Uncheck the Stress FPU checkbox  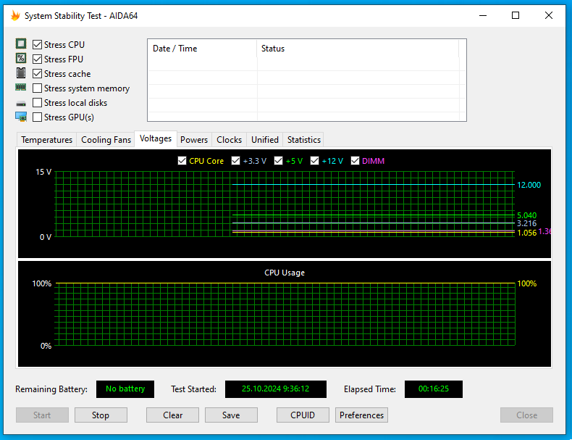pos(37,59)
